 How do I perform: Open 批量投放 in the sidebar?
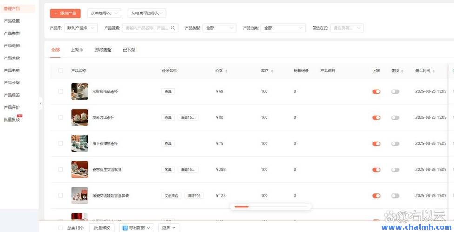(12, 120)
